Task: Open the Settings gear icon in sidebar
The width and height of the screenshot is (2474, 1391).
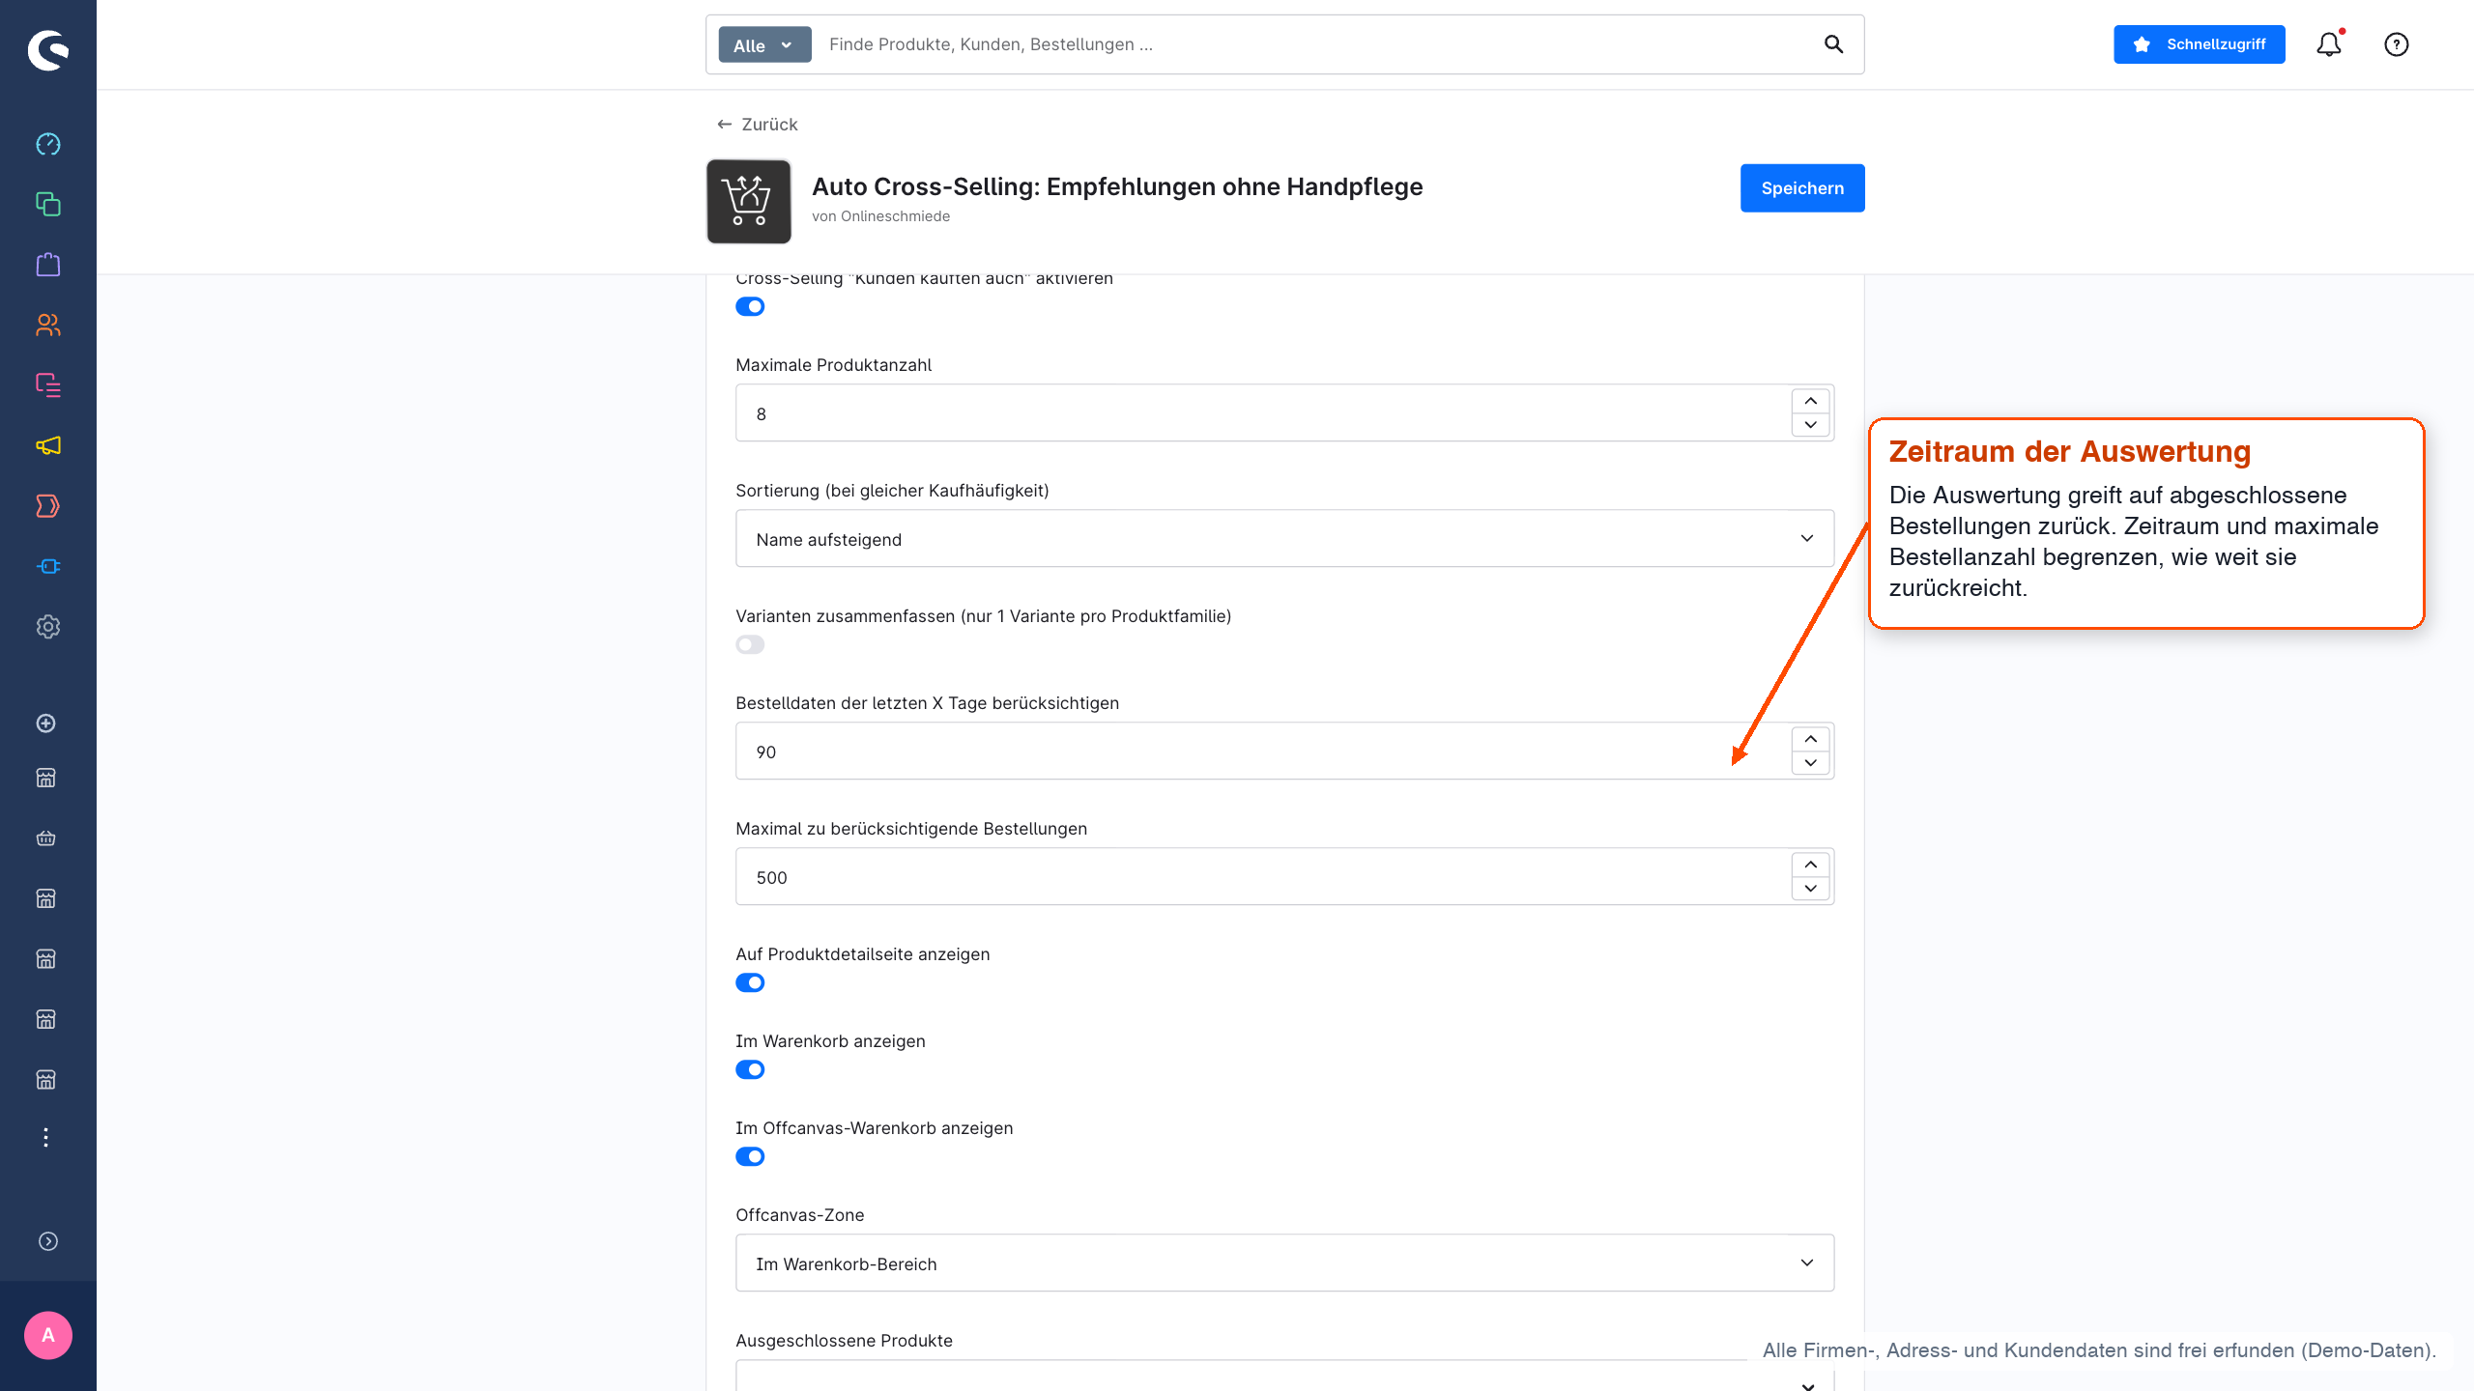Action: coord(48,627)
